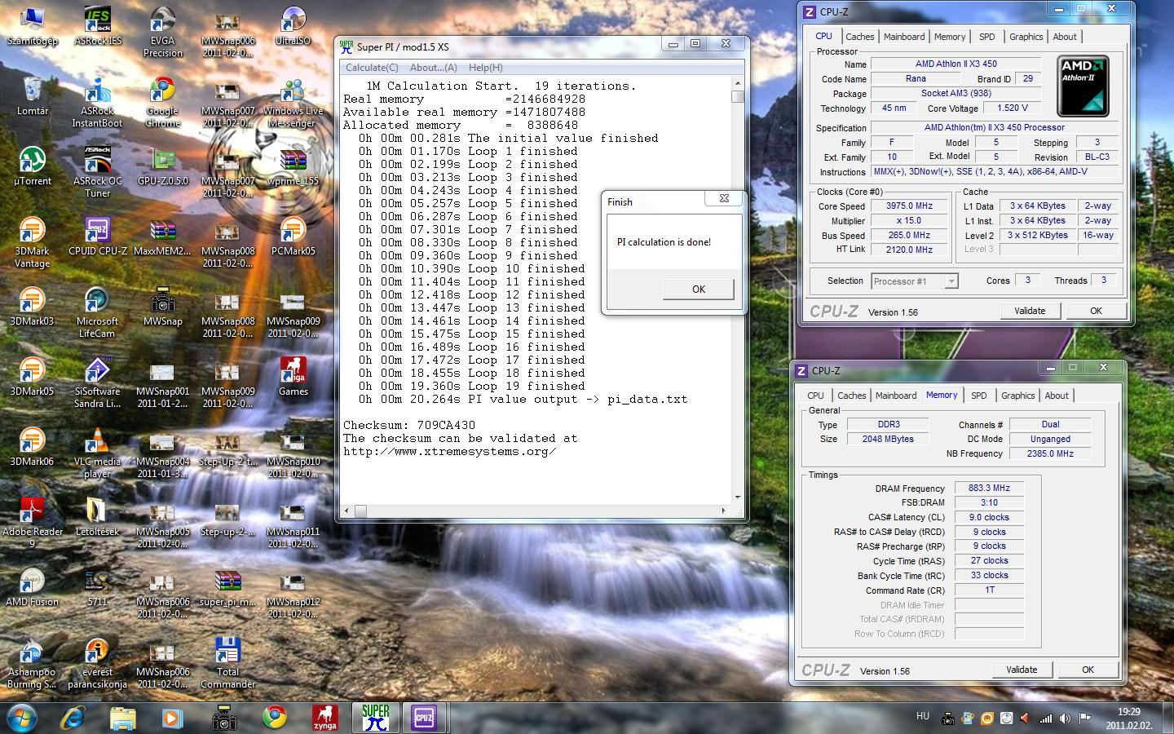Click the Core Speed value 3975.0 MHz

(x=909, y=206)
